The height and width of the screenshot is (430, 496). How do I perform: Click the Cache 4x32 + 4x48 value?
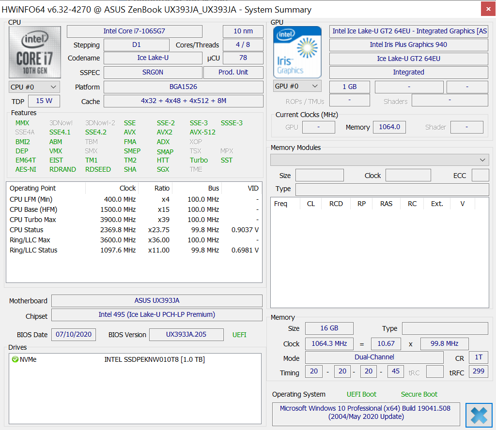coord(184,101)
